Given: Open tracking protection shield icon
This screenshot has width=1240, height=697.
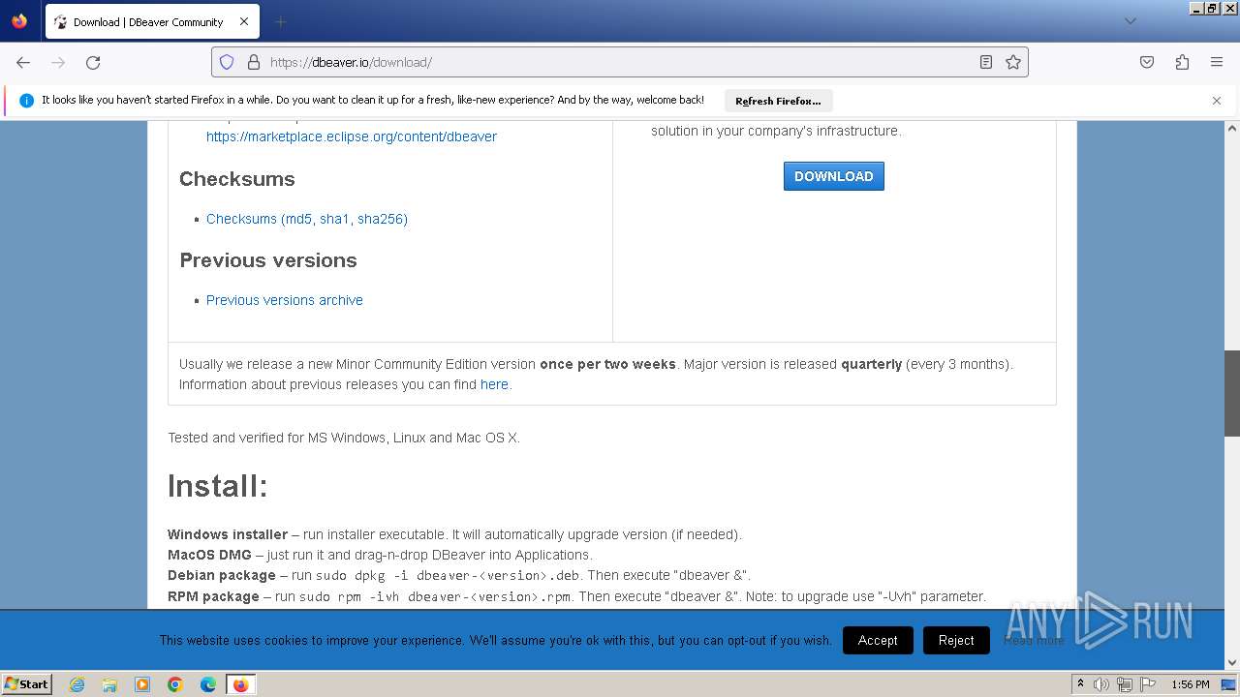Looking at the screenshot, I should [227, 62].
